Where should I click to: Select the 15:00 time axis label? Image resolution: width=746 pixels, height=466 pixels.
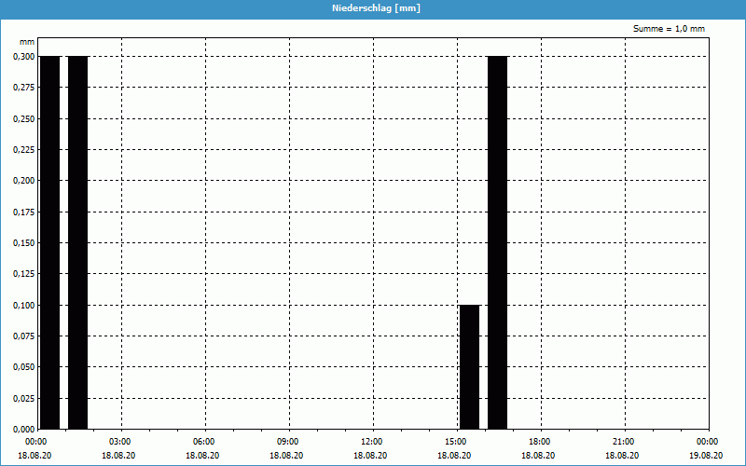pos(455,442)
